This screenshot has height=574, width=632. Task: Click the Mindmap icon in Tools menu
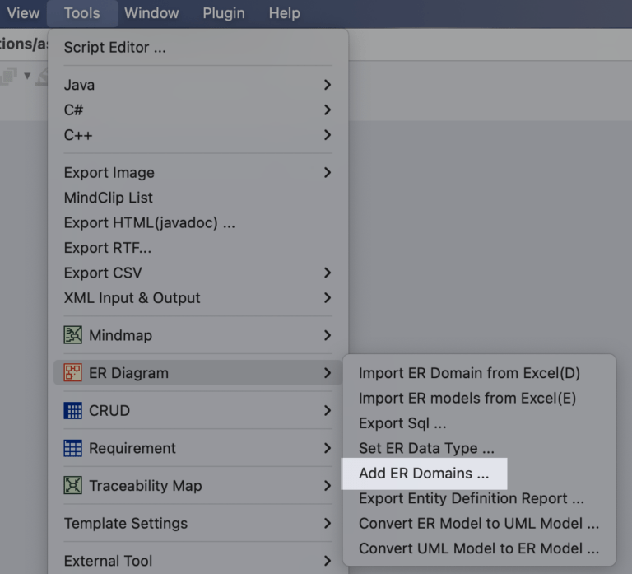pyautogui.click(x=73, y=335)
